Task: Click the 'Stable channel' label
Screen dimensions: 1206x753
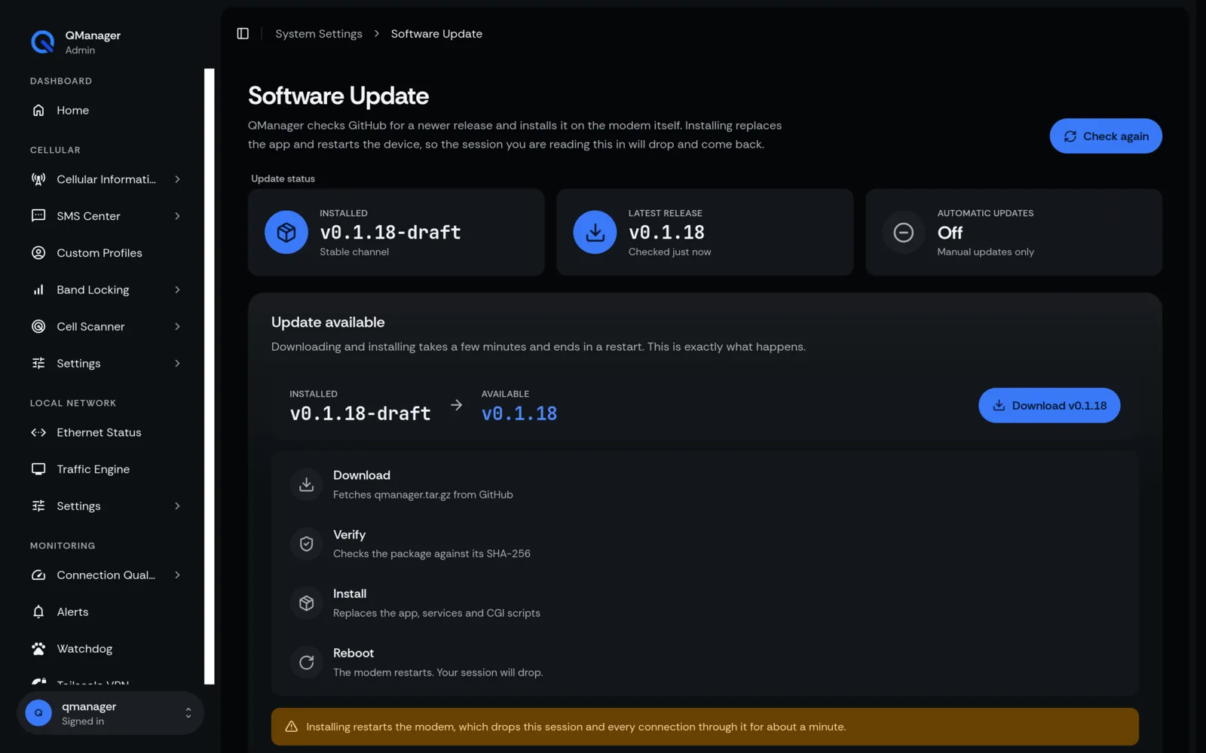Action: pyautogui.click(x=354, y=252)
